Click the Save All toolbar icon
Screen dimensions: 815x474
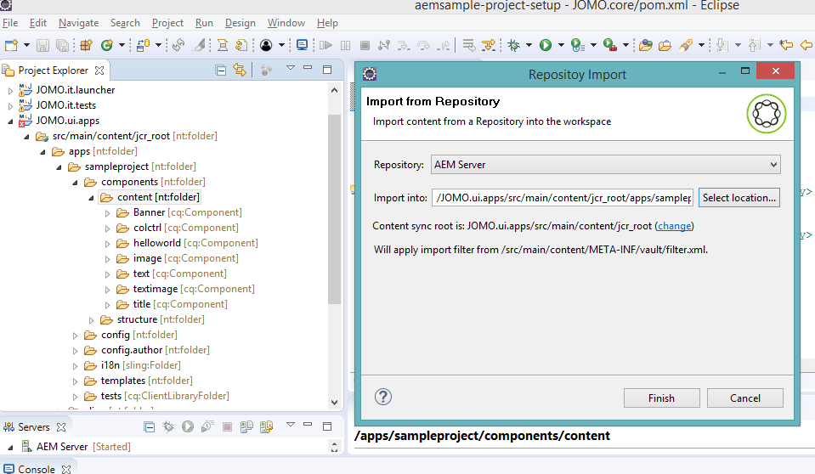(62, 45)
